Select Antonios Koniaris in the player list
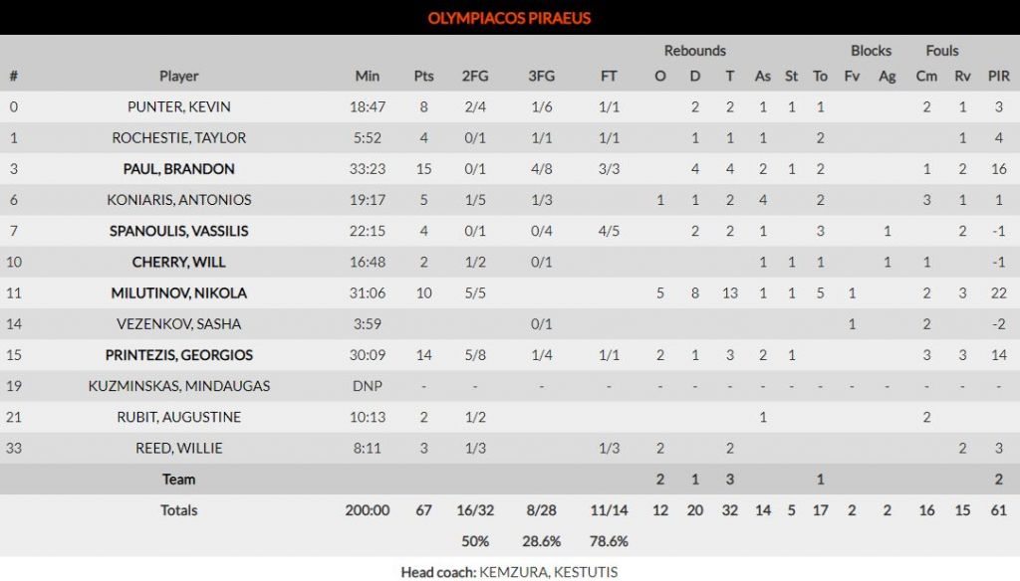 pyautogui.click(x=179, y=200)
